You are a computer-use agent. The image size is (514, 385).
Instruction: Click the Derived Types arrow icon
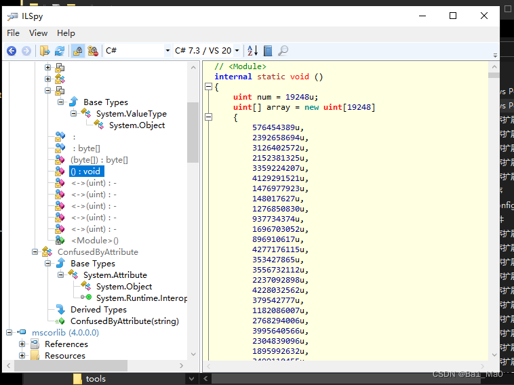60,309
